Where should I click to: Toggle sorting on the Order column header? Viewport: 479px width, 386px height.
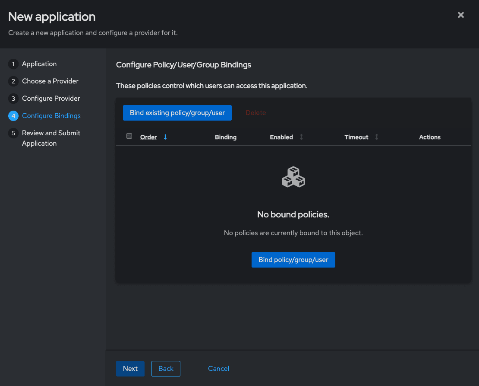point(148,137)
